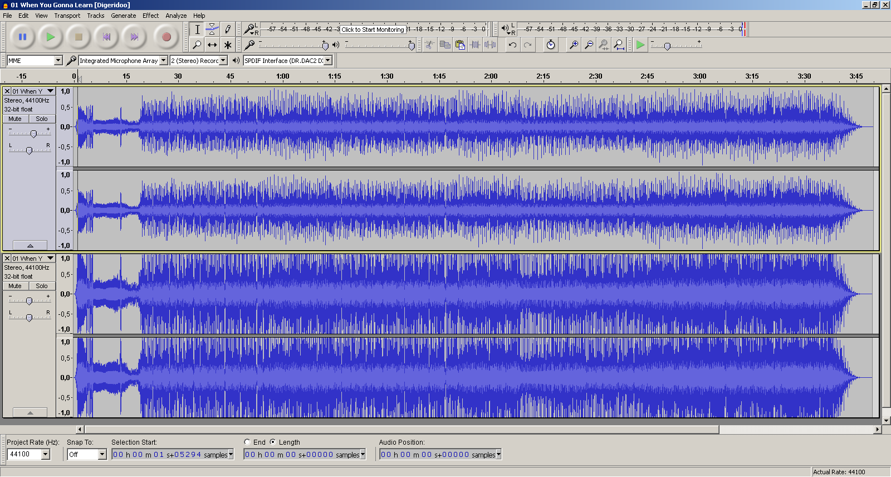This screenshot has height=477, width=891.
Task: Open the Generate menu
Action: coord(124,16)
